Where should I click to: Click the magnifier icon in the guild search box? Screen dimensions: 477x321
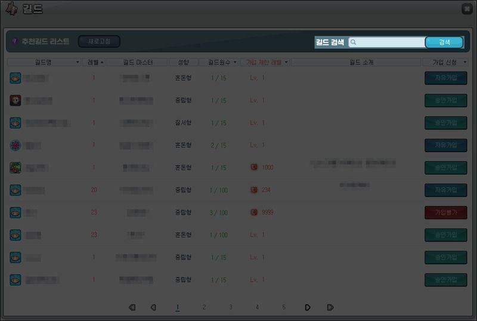coord(354,42)
